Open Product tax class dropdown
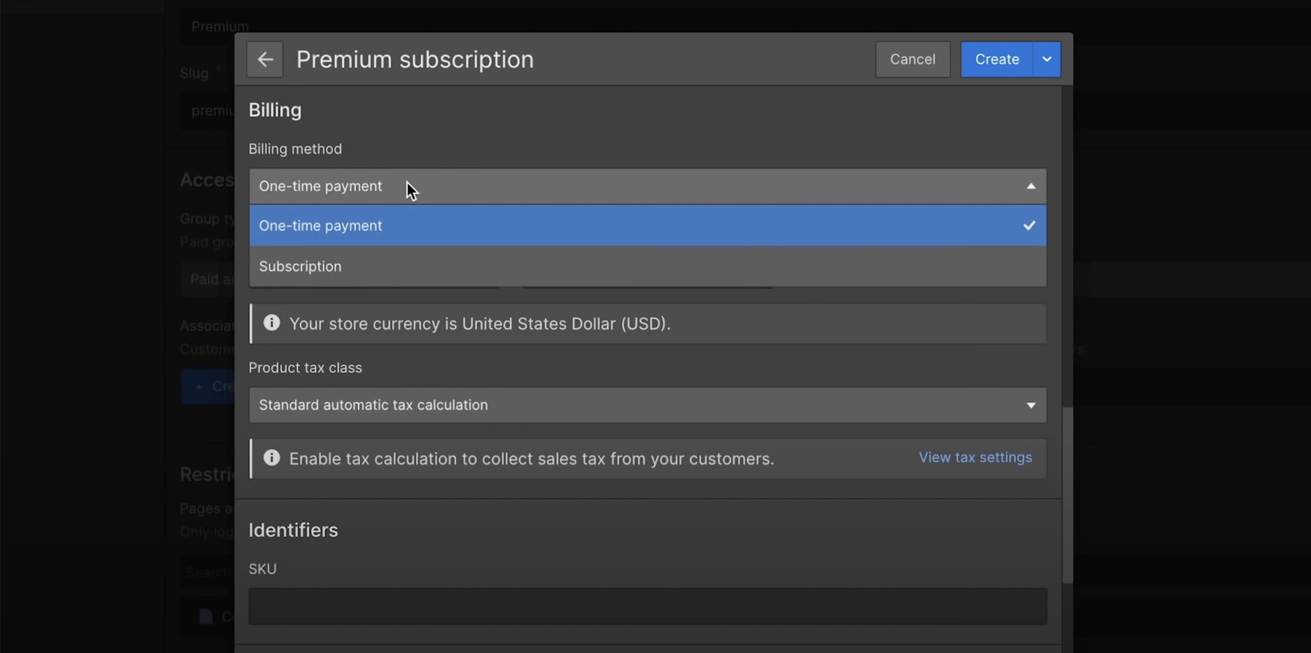Screen dimensions: 1311x653 [611, 405]
